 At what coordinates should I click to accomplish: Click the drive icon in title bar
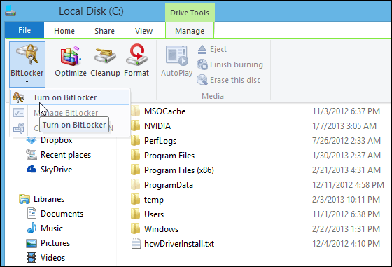[10, 11]
